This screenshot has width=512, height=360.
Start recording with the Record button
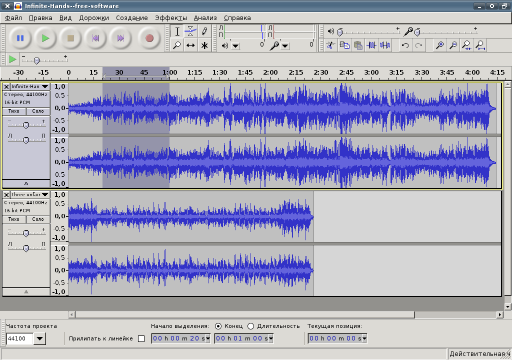(x=149, y=38)
